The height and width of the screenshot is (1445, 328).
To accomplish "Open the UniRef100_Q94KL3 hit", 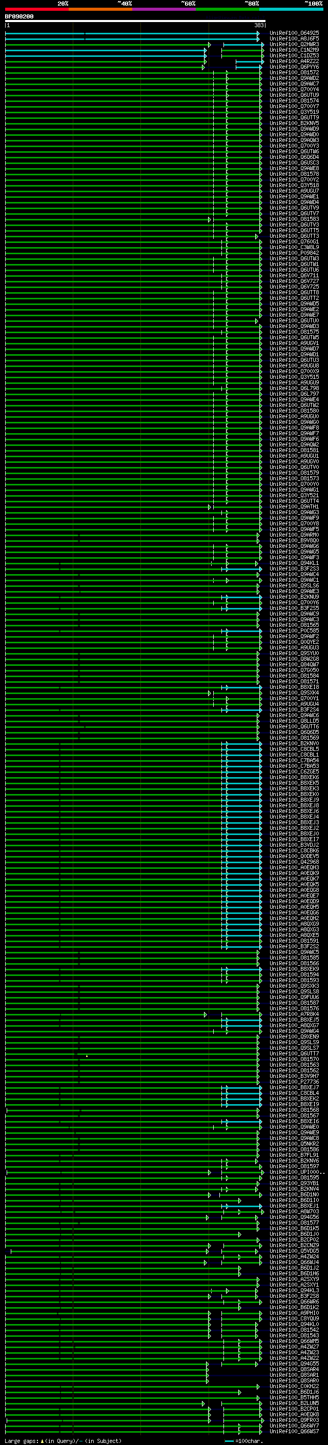I will point(294,1290).
